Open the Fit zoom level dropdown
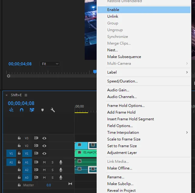The image size is (195, 193). (x=50, y=64)
